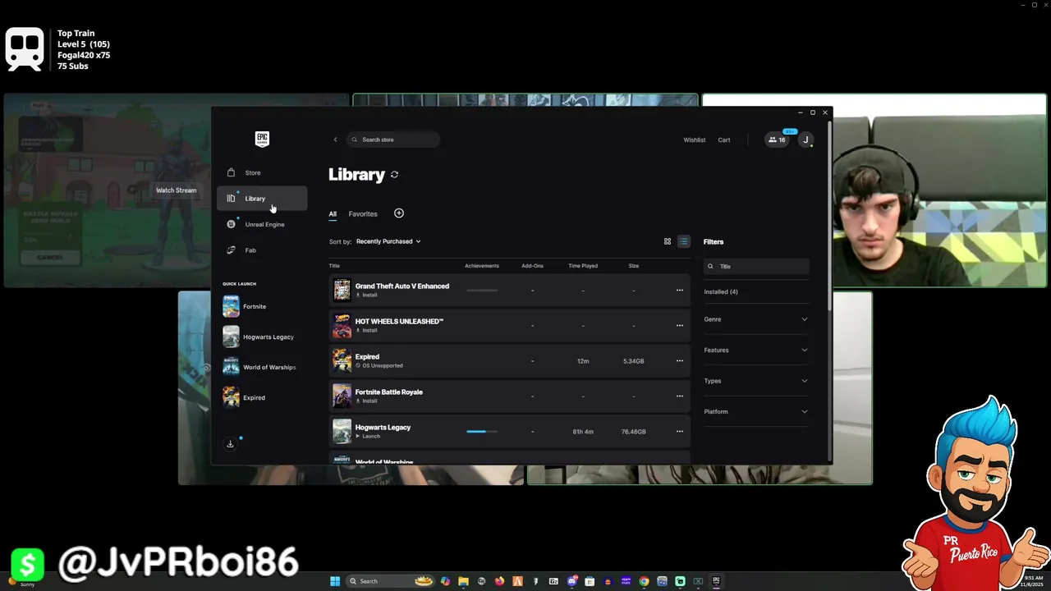The image size is (1051, 591).
Task: Click Epic Games Launcher taskbar icon
Action: point(716,581)
